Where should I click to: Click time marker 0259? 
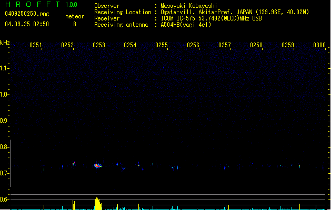point(288,45)
